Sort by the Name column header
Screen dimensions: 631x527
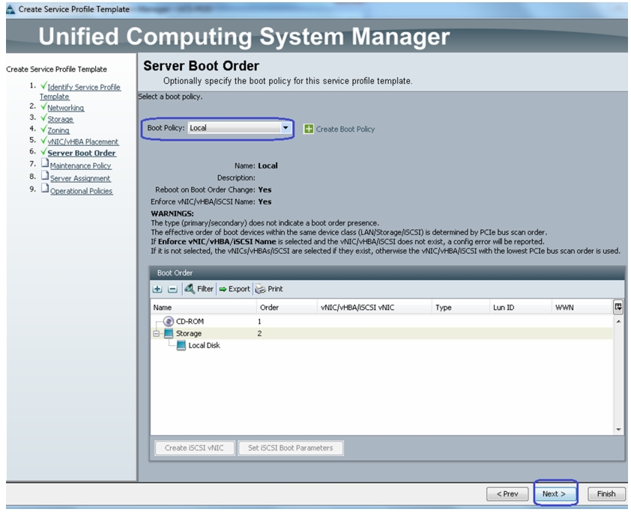pyautogui.click(x=203, y=307)
